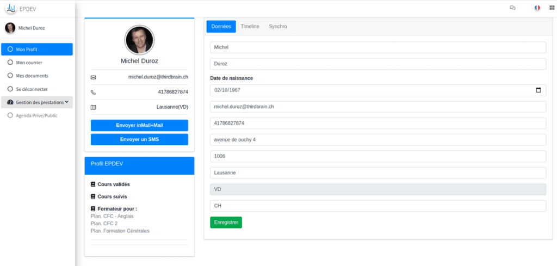Click the Cours validés label
557x266 pixels.
point(114,184)
